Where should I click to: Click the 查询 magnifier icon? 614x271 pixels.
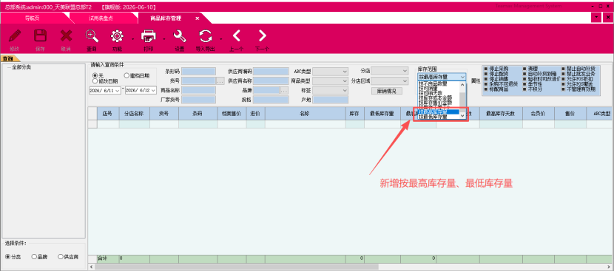tap(92, 36)
